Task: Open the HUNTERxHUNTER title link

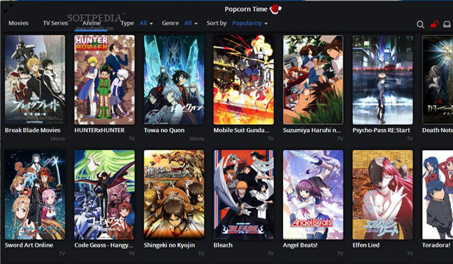Action: pyautogui.click(x=100, y=130)
